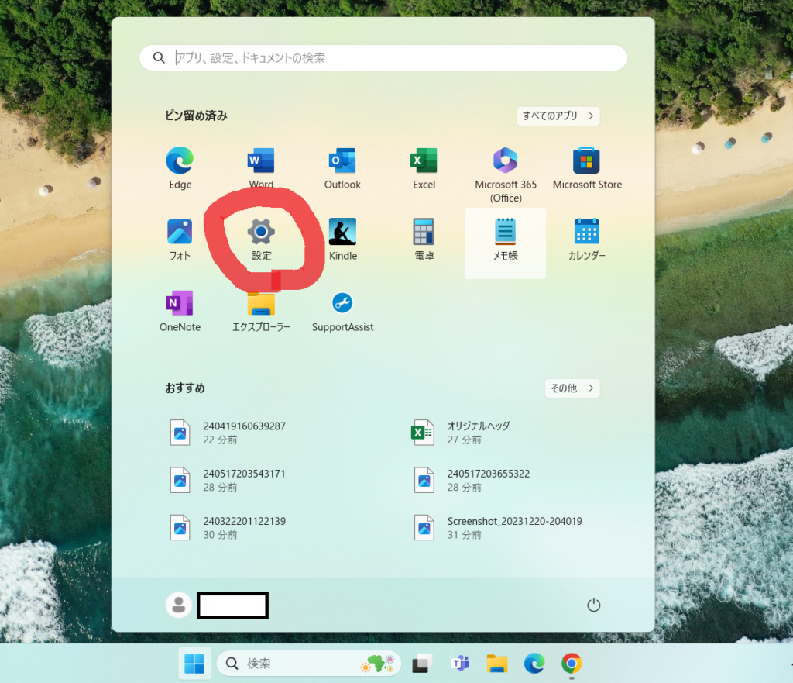The image size is (793, 683).
Task: Click the すべてのアプリ button
Action: point(558,116)
